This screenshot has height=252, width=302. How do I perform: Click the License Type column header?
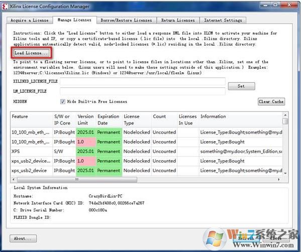(137, 119)
